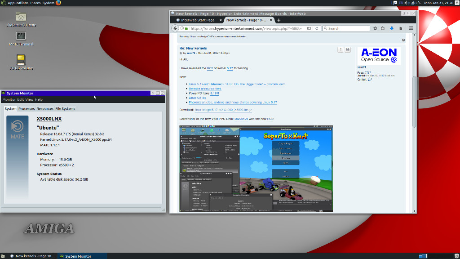Image resolution: width=460 pixels, height=259 pixels.
Task: Open the RC2 link in the post
Action: click(210, 68)
